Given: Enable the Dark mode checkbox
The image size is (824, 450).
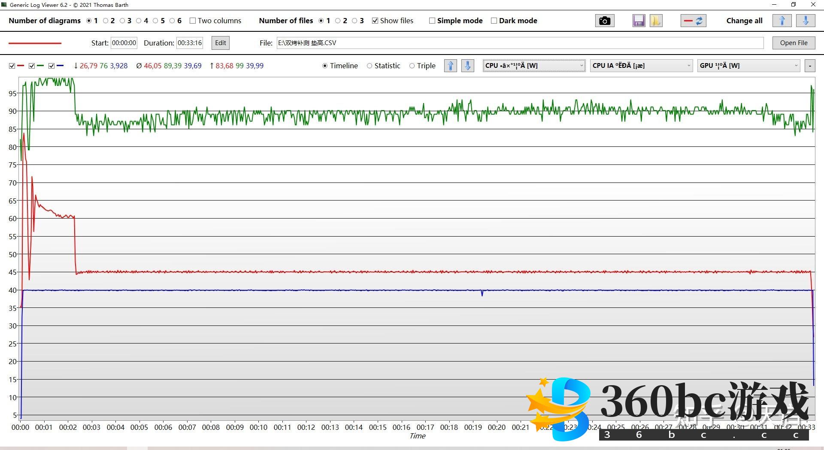Looking at the screenshot, I should [x=494, y=21].
